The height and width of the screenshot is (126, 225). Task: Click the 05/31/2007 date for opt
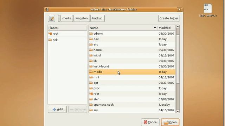pyautogui.click(x=166, y=83)
